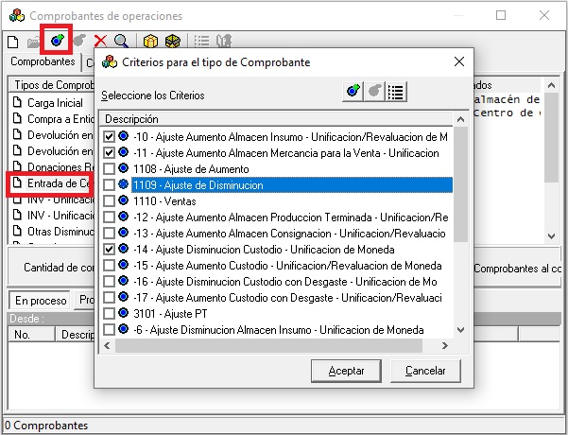Click the magnifier search toolbar icon
Image resolution: width=568 pixels, height=435 pixels.
[x=121, y=41]
